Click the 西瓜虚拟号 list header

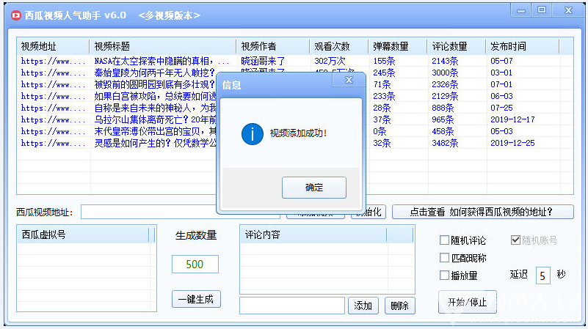coord(83,234)
